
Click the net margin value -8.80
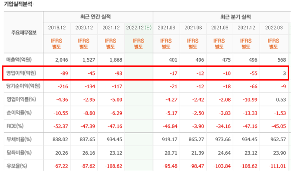click(89, 113)
